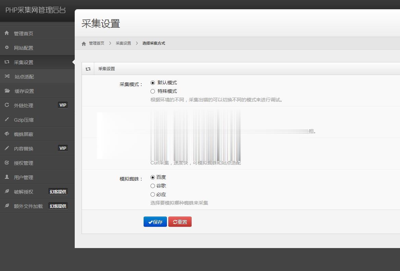Choose 必应 as the simulated spider

(x=153, y=195)
